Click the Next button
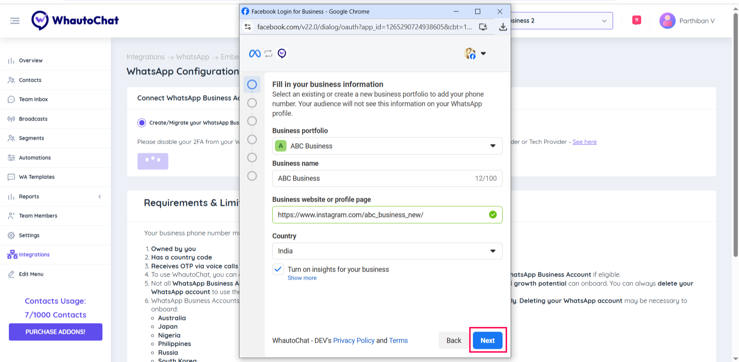The height and width of the screenshot is (362, 739). [488, 340]
